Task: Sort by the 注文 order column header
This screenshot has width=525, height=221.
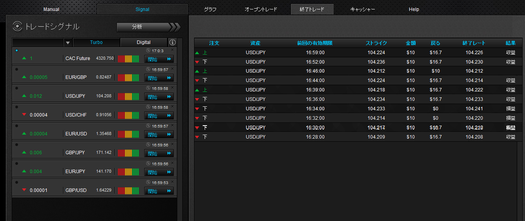Action: click(x=214, y=43)
